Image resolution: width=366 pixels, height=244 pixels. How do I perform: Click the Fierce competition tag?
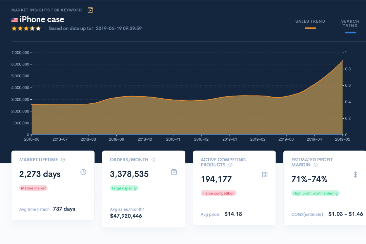point(219,193)
